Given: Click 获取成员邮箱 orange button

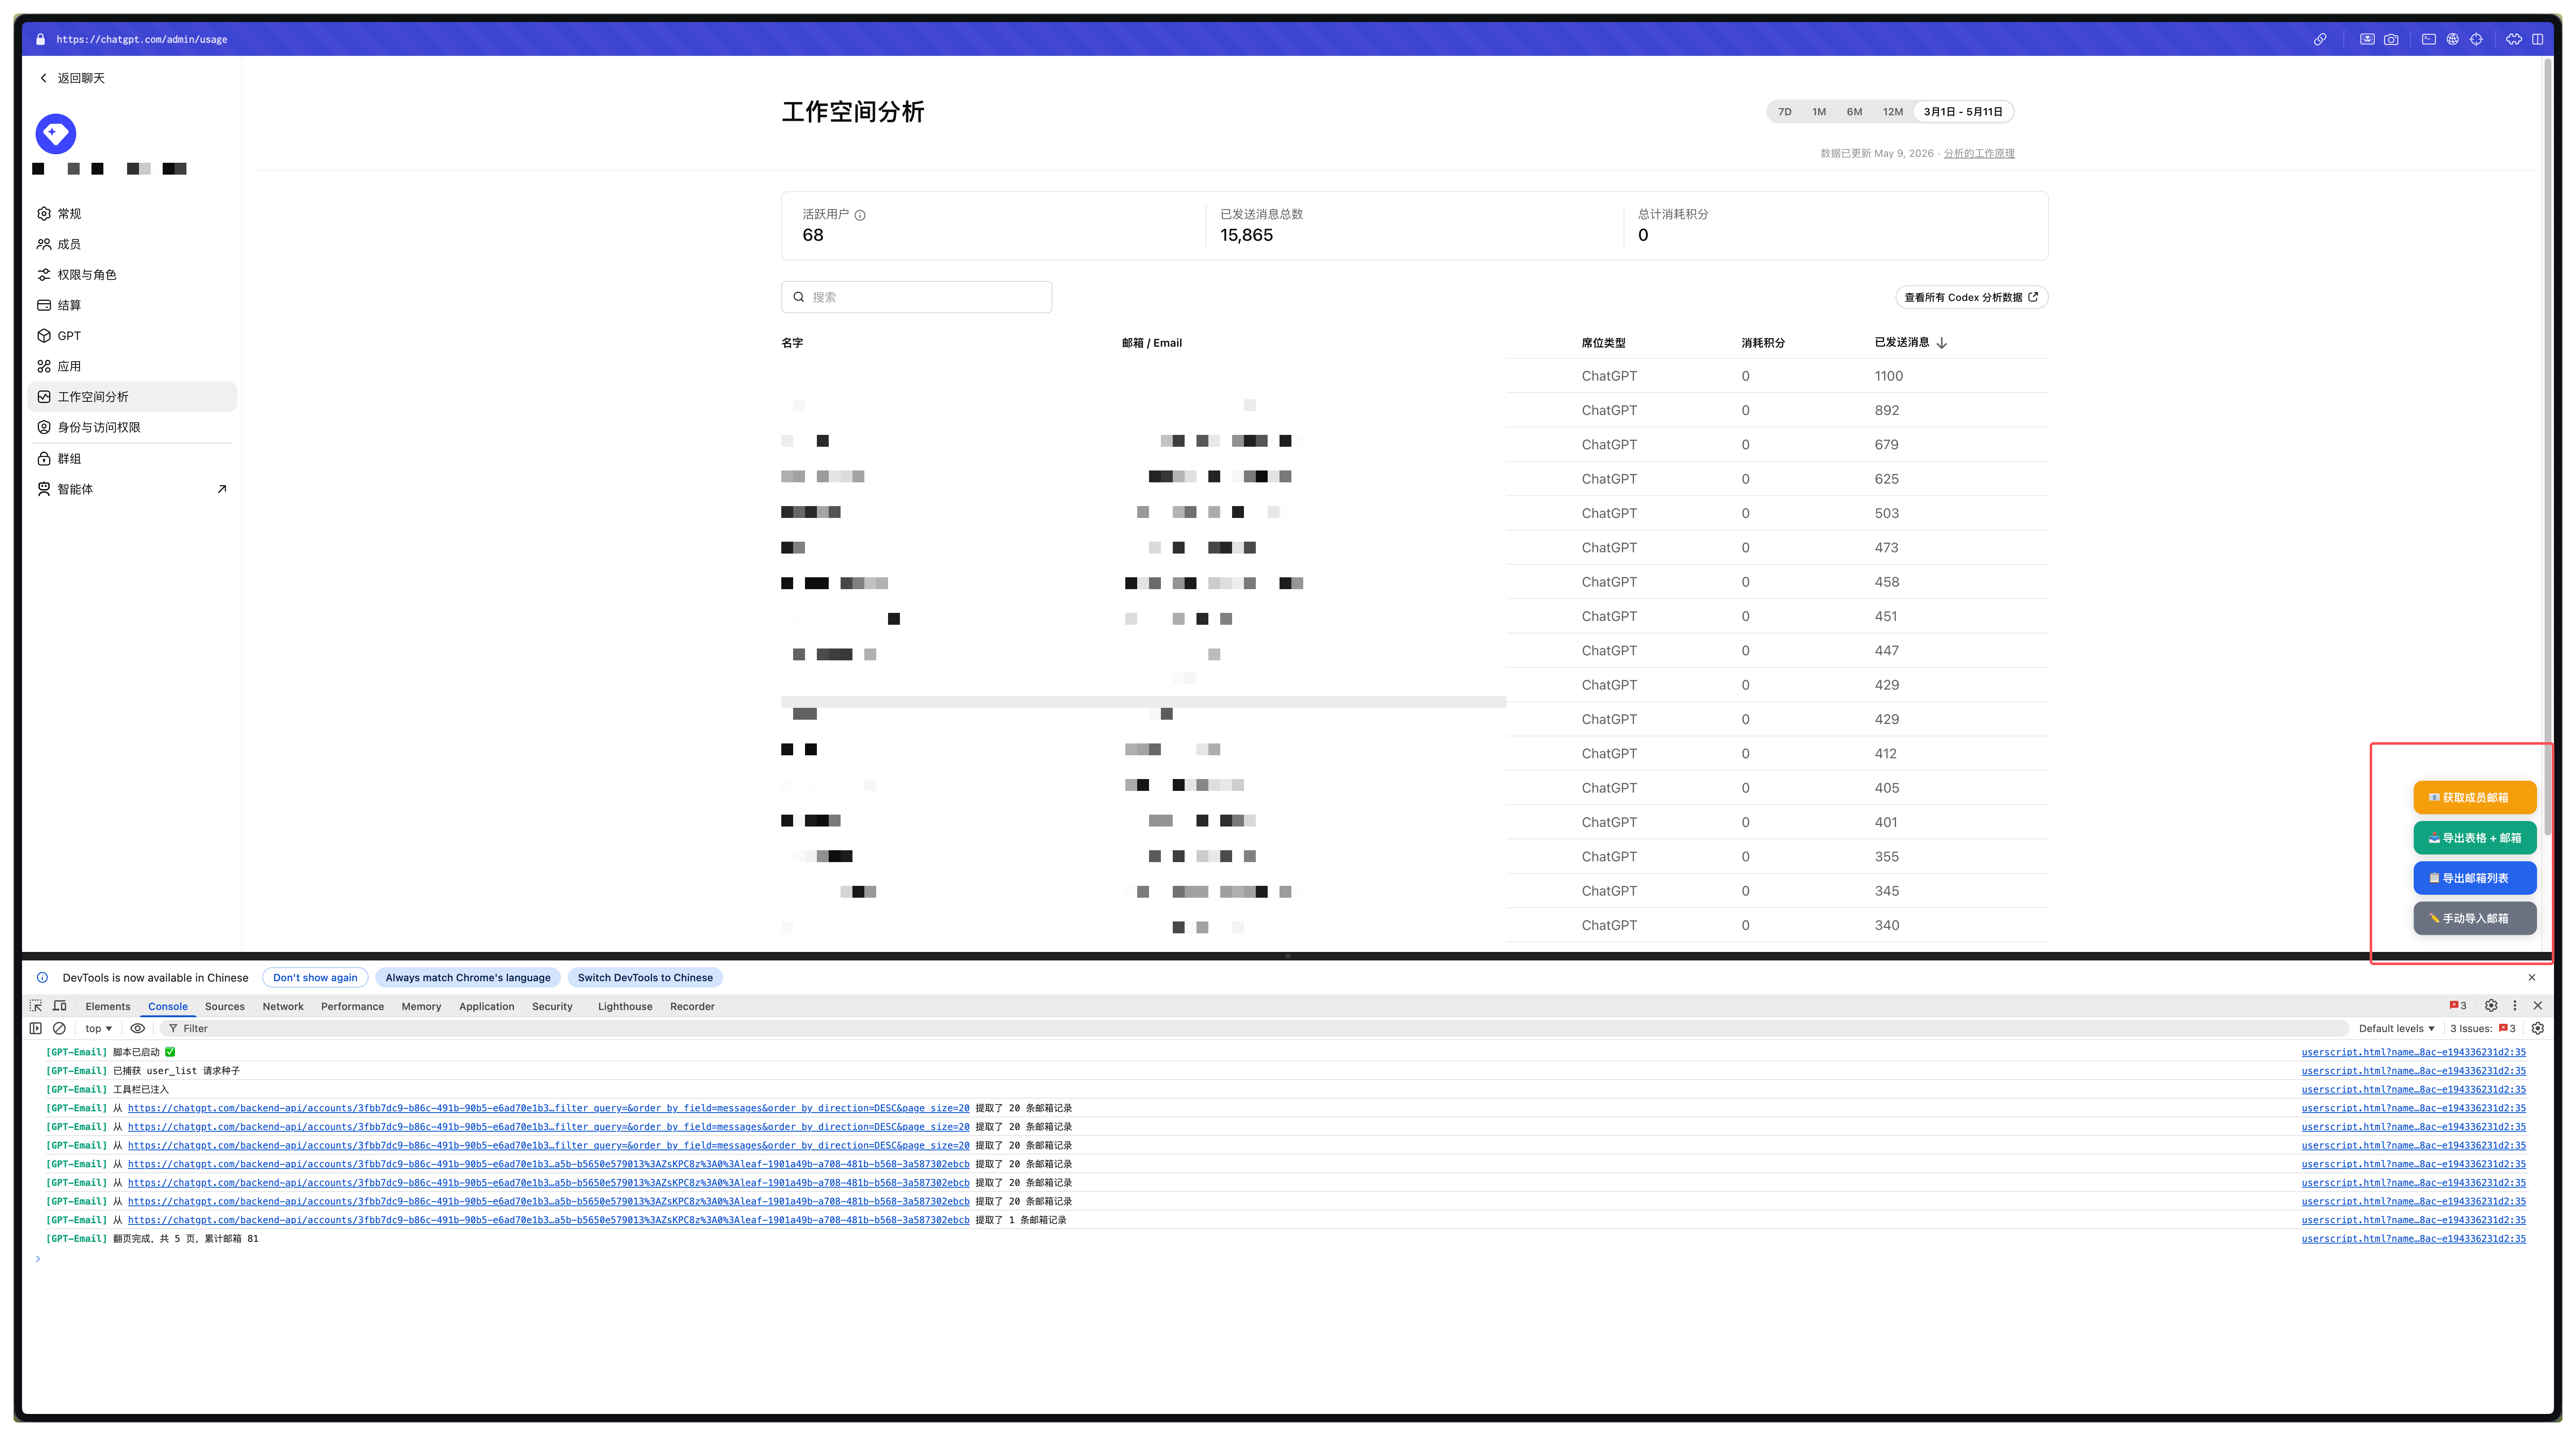Looking at the screenshot, I should [2475, 798].
